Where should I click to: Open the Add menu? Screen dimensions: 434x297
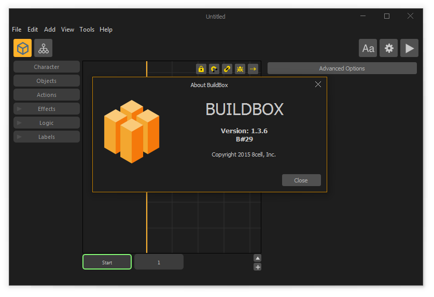pos(50,30)
